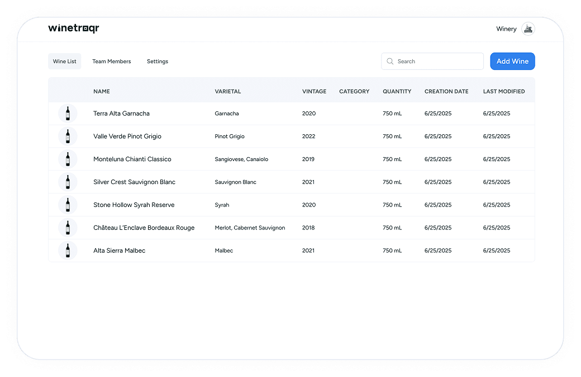Screen dimensions: 581x377
Task: Open the Settings tab
Action: click(157, 61)
